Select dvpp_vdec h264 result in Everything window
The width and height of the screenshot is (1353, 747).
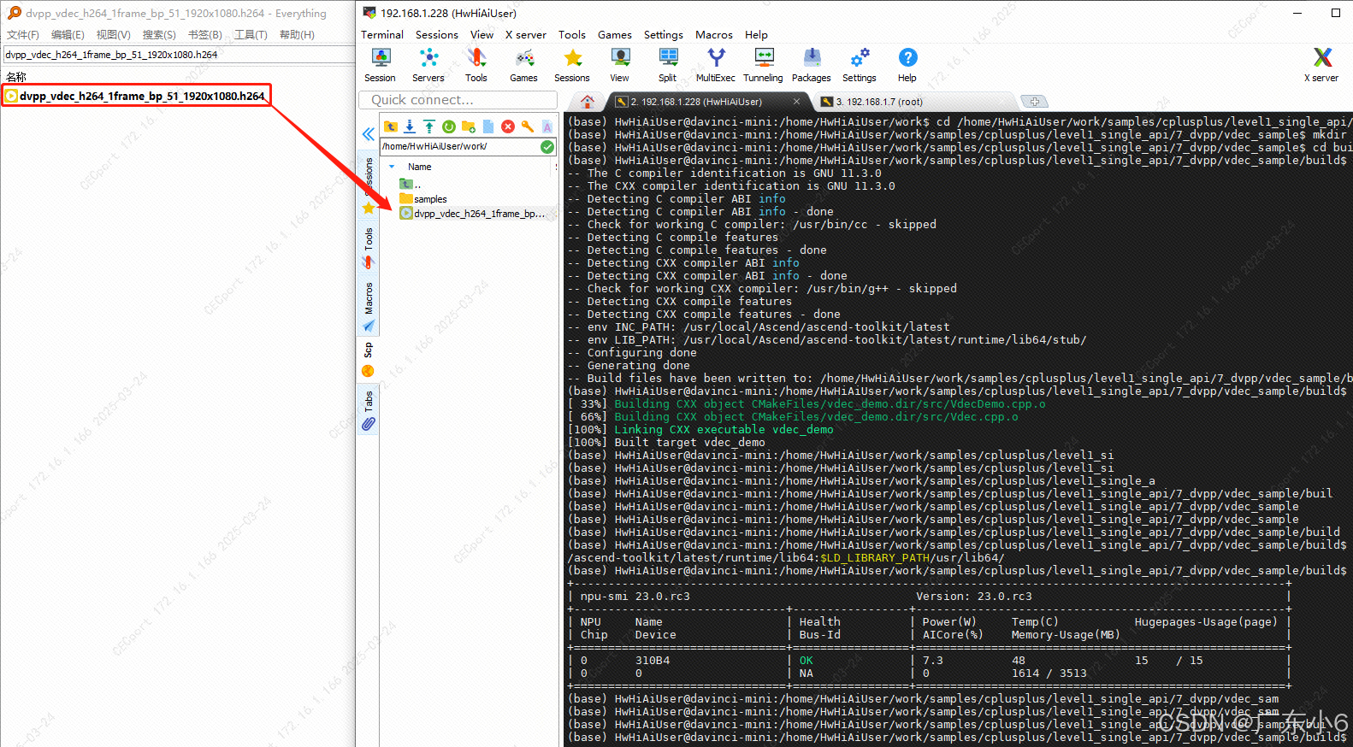coord(135,96)
